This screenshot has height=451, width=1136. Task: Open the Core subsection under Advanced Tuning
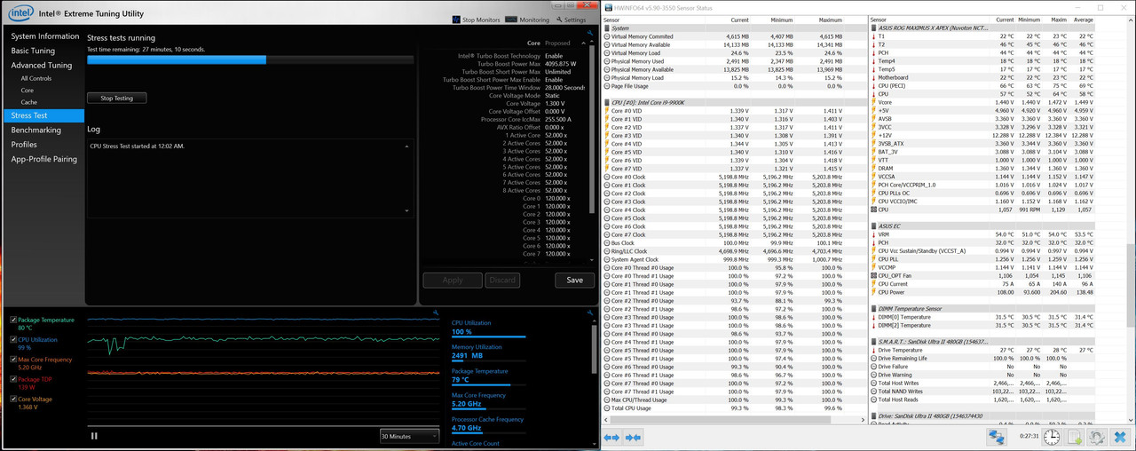[28, 90]
